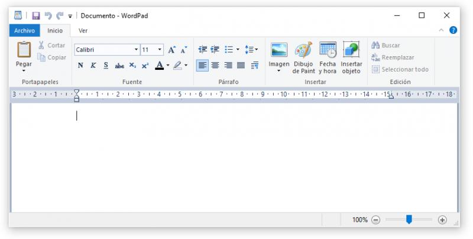Screen dimensions: 473x239
Task: Click into the font size field showing 11
Action: [149, 50]
